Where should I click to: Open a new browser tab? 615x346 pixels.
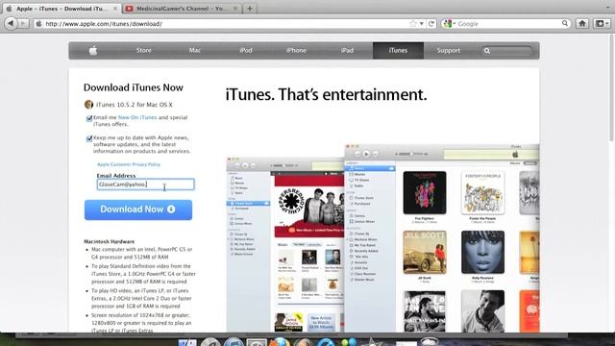coord(250,9)
